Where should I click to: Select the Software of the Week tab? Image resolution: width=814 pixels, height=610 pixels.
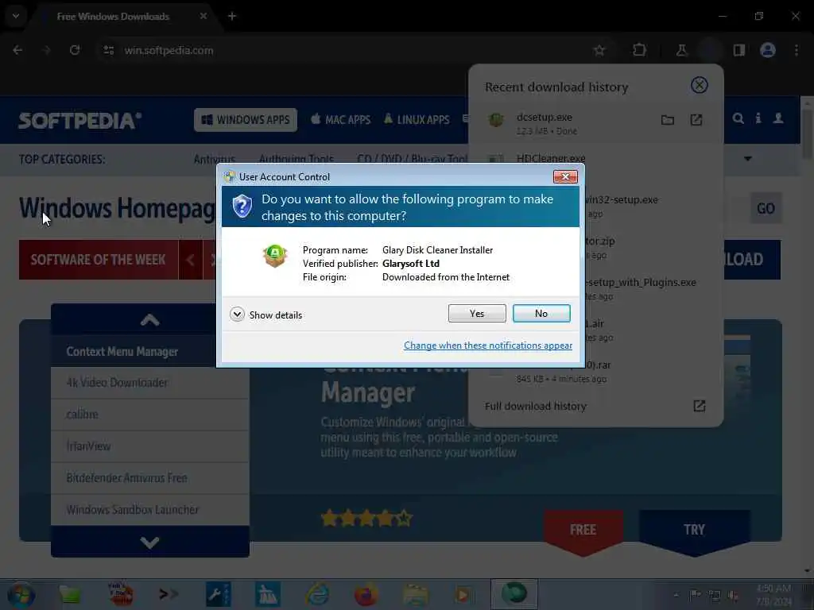(x=98, y=260)
